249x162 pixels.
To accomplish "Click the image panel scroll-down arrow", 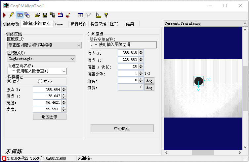I will 245,147.
